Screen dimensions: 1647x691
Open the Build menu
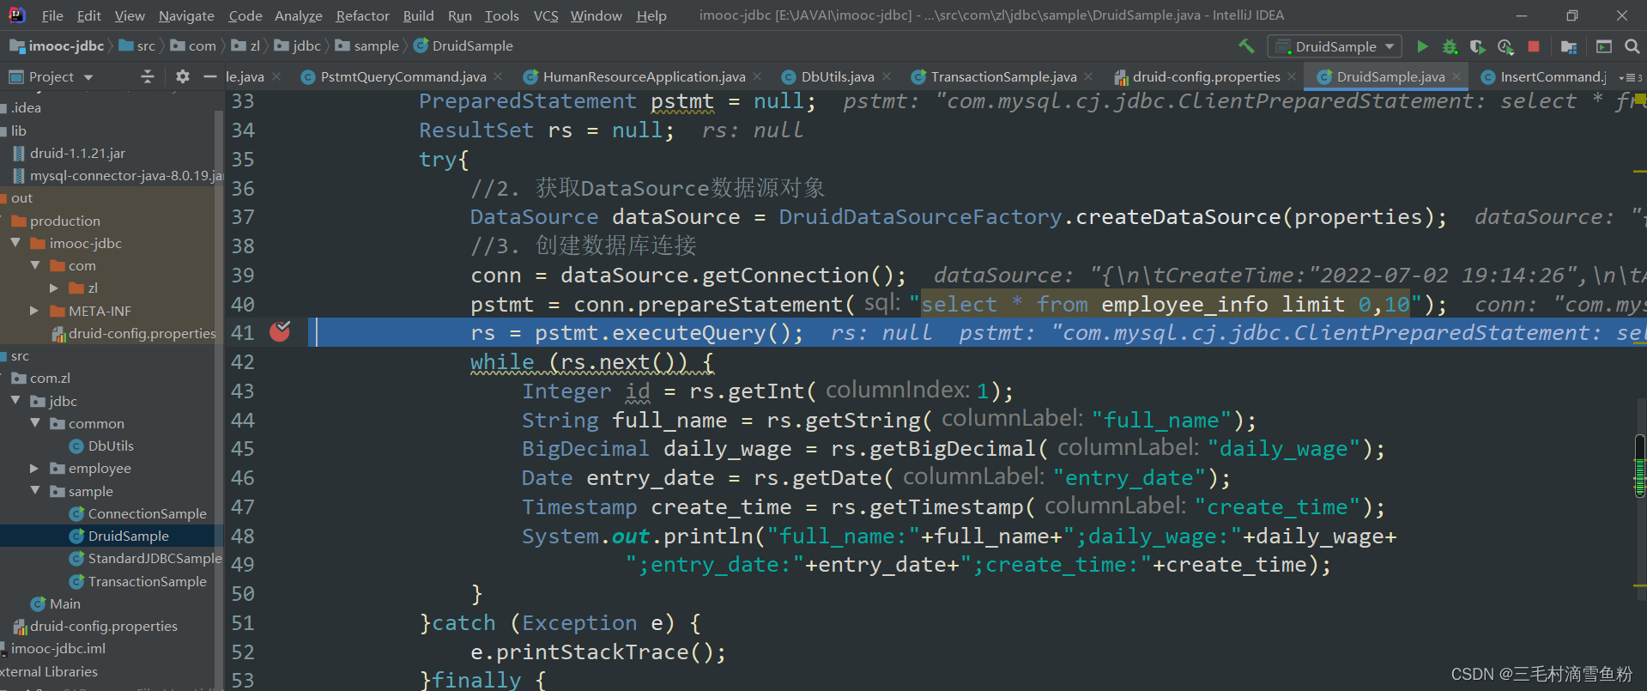click(418, 15)
